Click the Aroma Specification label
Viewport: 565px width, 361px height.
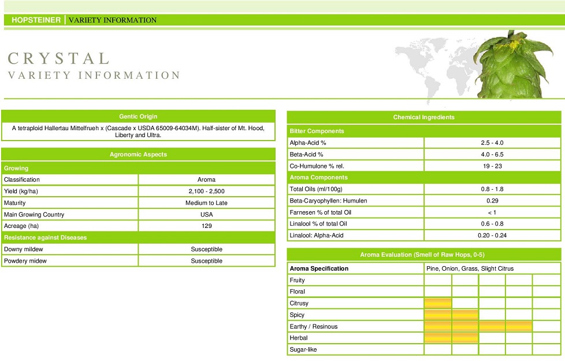coord(319,268)
